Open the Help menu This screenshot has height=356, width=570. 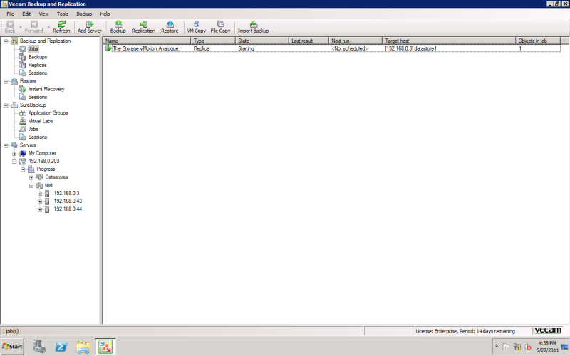[x=105, y=14]
